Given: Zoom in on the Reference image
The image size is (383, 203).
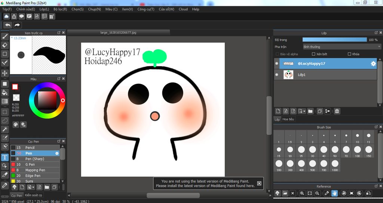Looking at the screenshot, I should [x=302, y=193].
